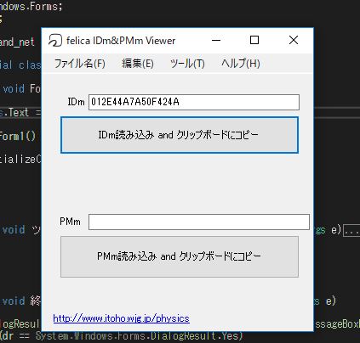Open the ヘルプ(H) menu
Viewport: 360px width, 343px height.
pyautogui.click(x=241, y=64)
